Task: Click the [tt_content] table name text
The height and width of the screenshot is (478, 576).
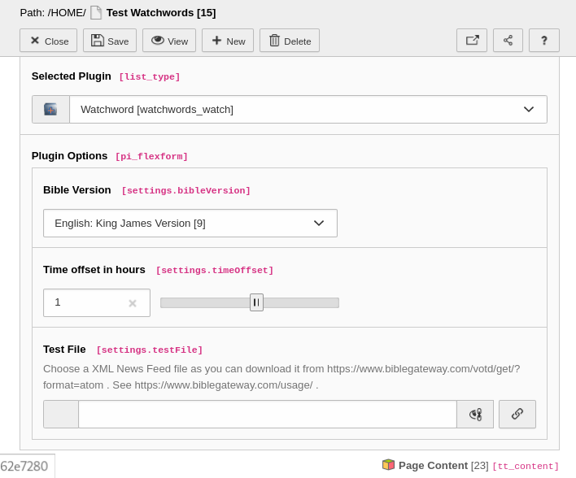Action: tap(526, 467)
